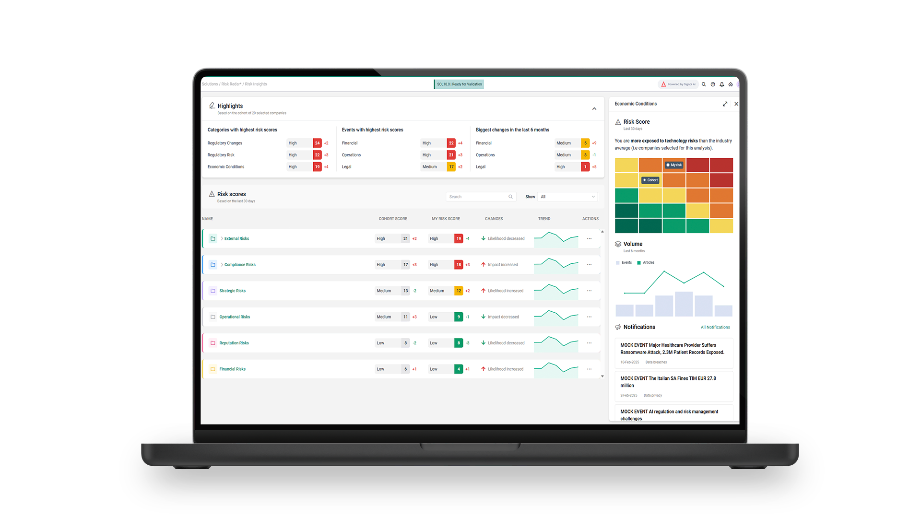Open actions menu for External Risks row
Viewport: 921px width, 518px height.
tap(589, 239)
